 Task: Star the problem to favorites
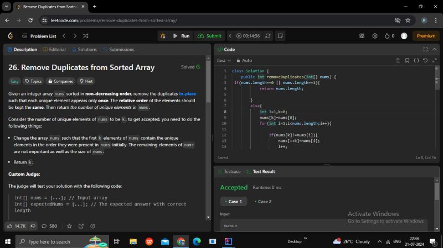[x=69, y=226]
